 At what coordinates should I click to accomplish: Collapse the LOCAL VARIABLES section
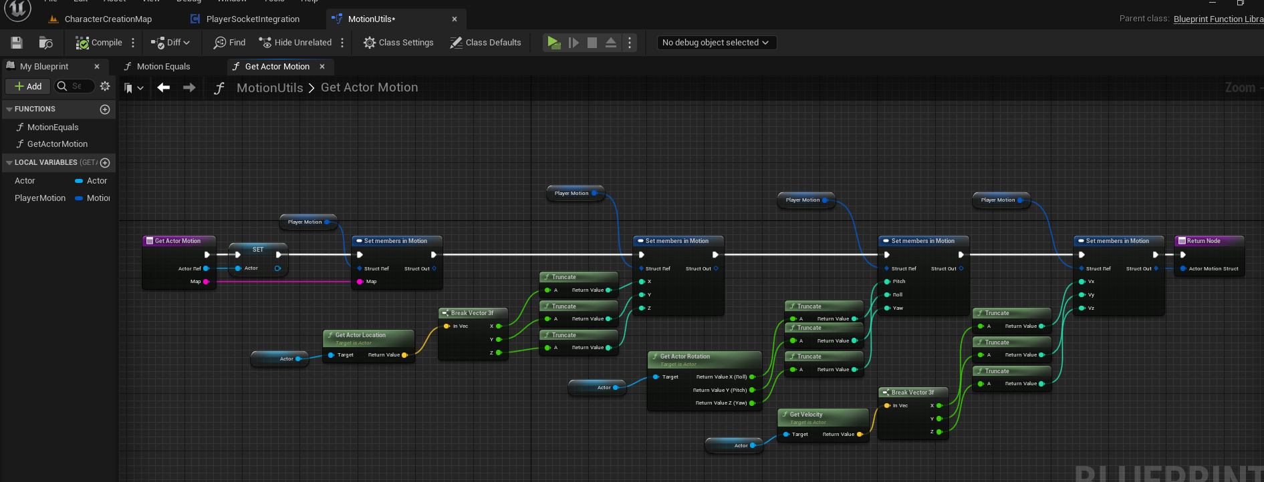(x=9, y=162)
